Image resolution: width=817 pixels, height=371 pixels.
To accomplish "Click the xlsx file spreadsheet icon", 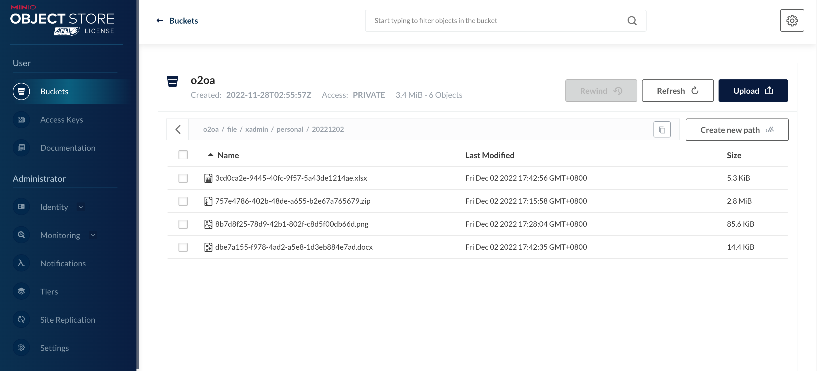I will tap(208, 178).
